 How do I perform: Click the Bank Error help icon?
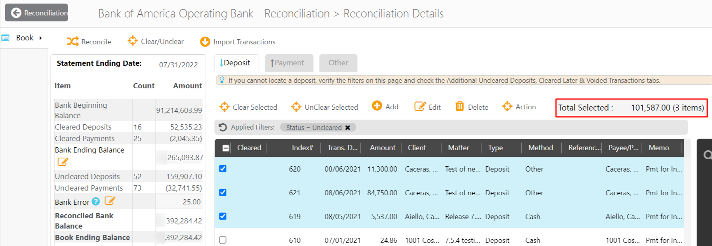point(96,202)
